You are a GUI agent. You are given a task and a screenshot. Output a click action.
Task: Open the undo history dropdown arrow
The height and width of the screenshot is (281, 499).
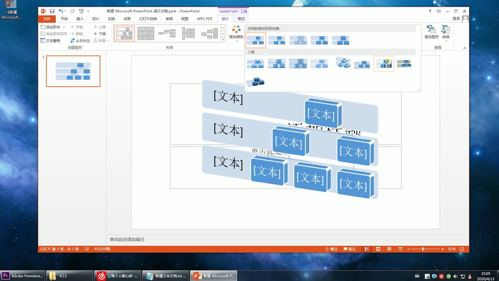[65, 11]
